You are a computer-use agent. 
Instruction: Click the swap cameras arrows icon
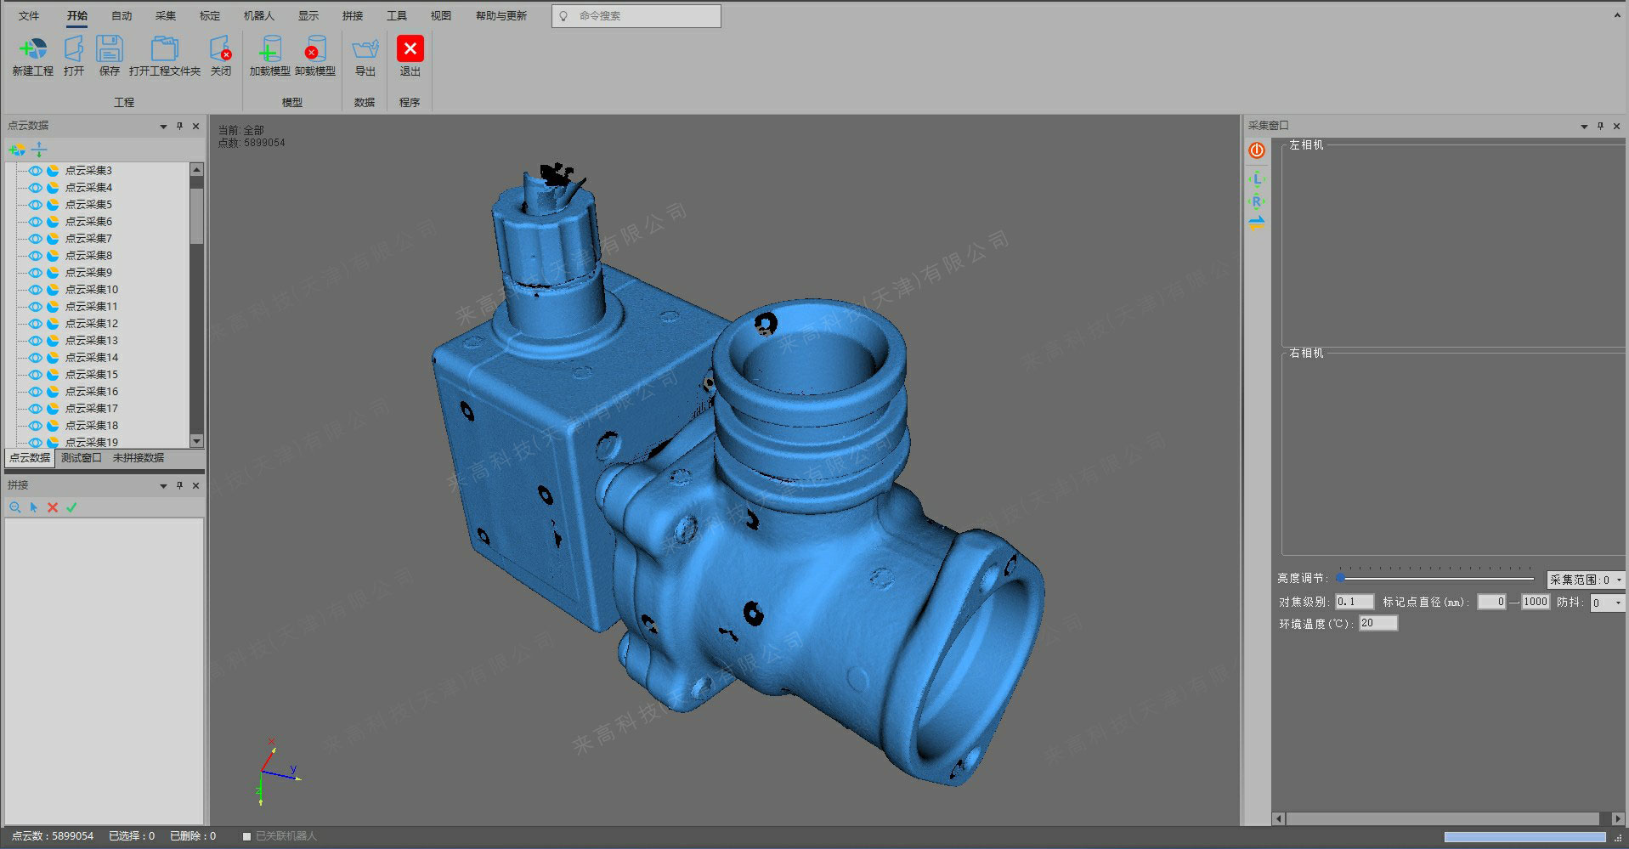(1257, 223)
